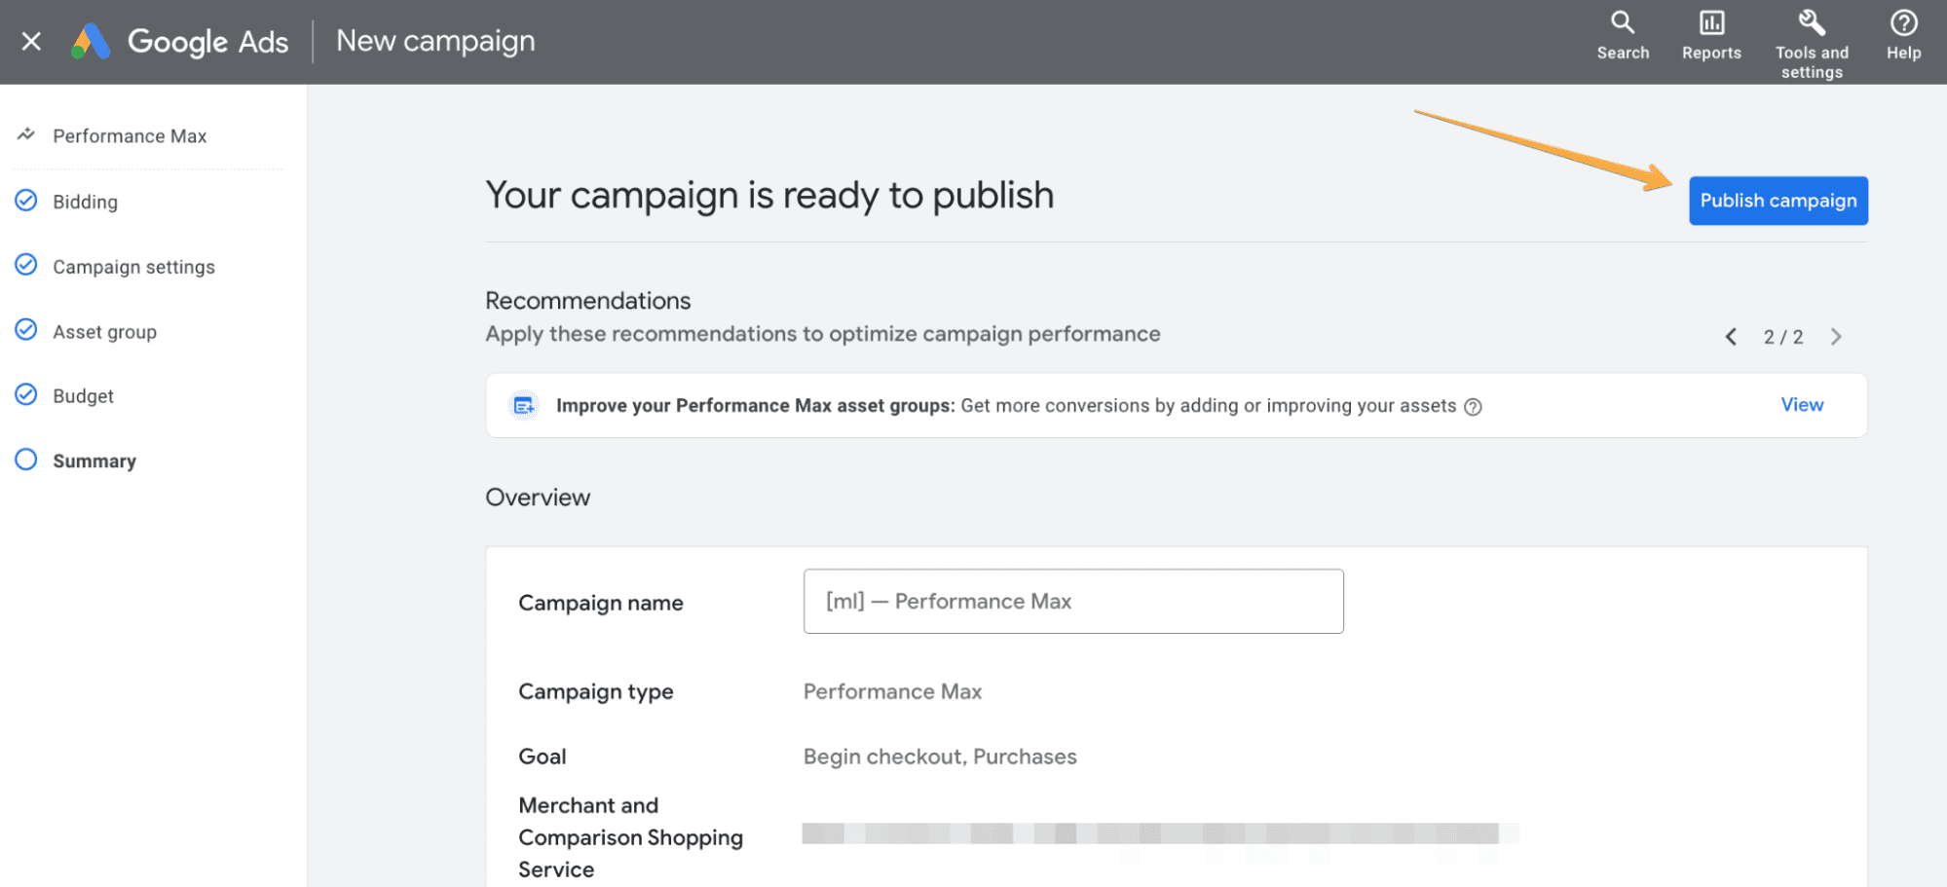Go to previous recommendation

coord(1731,337)
